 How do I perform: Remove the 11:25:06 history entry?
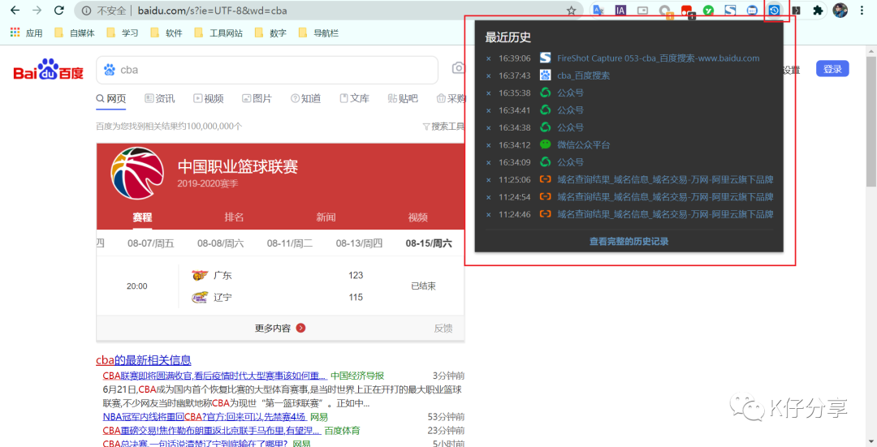point(488,180)
